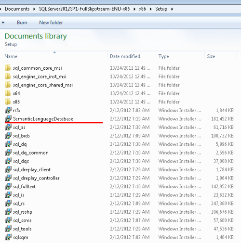
Task: Select the sql_engine_core_shared_msi folder icon
Action: [x=8, y=85]
